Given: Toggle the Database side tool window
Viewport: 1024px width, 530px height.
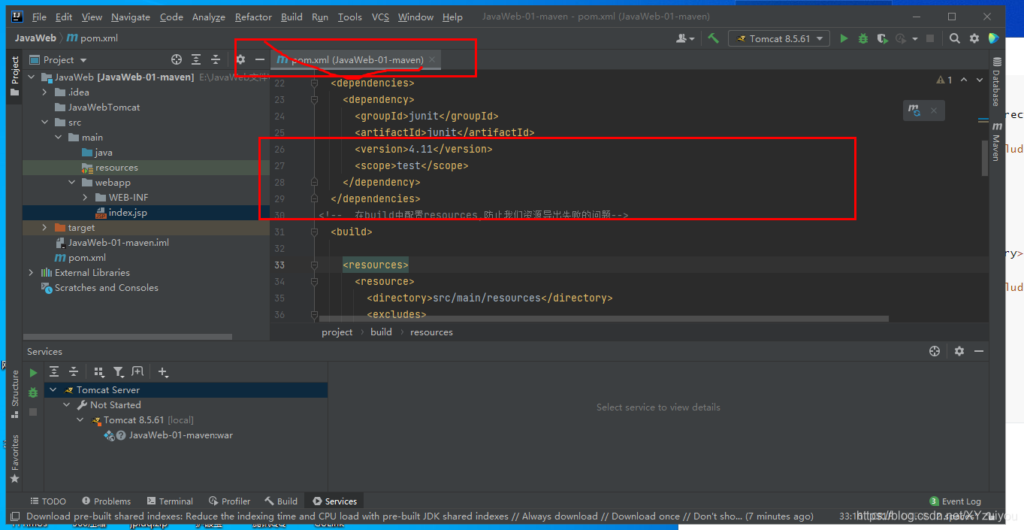Looking at the screenshot, I should coord(997,81).
